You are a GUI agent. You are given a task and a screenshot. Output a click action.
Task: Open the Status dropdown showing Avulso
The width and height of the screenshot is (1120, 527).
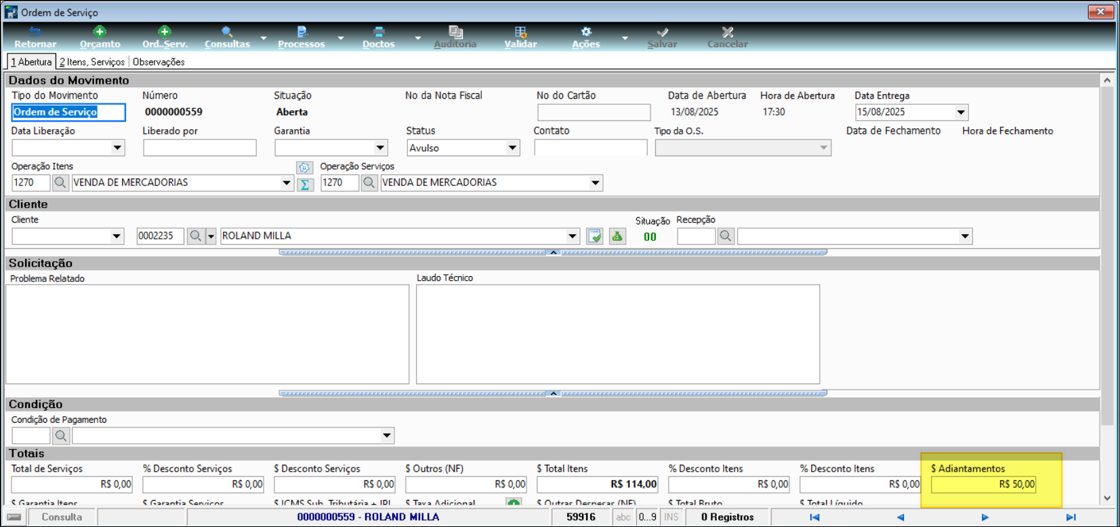tap(512, 148)
